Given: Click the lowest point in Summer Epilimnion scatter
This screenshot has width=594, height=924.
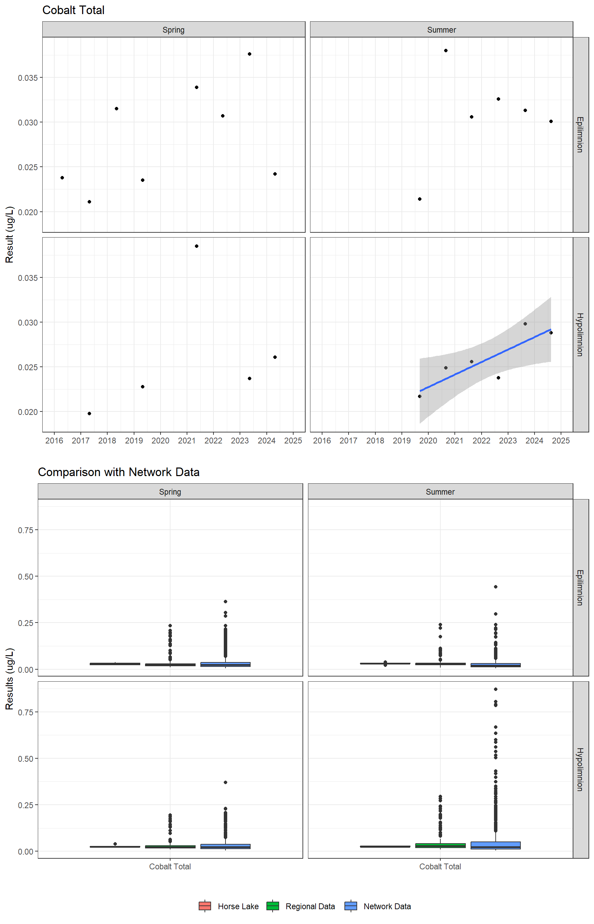Looking at the screenshot, I should click(x=420, y=199).
